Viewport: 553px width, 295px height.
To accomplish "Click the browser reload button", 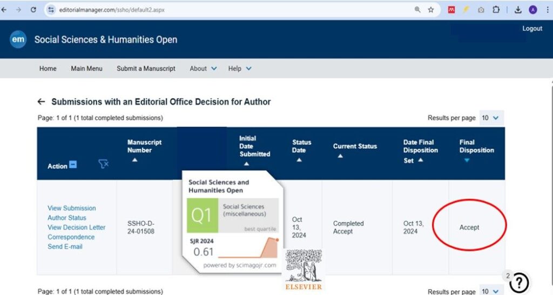I will tap(33, 10).
